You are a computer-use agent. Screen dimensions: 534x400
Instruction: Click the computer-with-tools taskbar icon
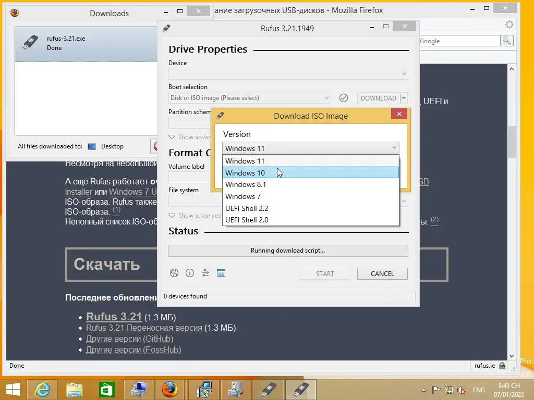pos(139,390)
